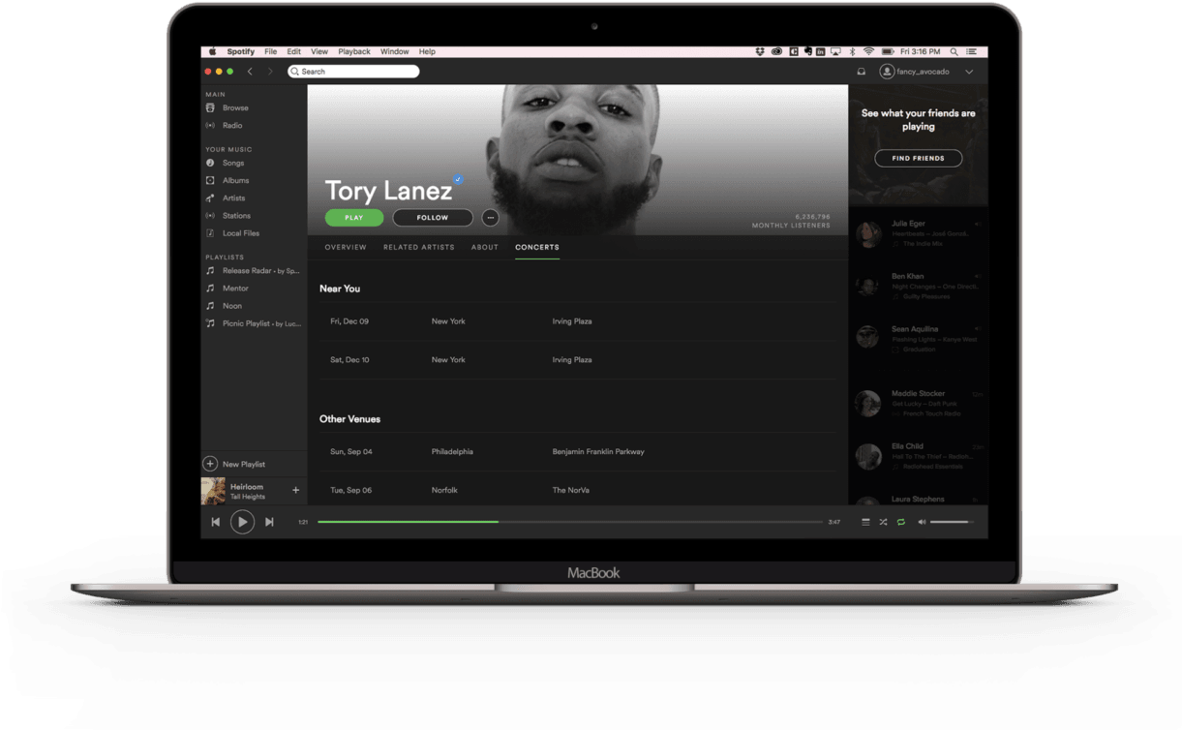1182x730 pixels.
Task: Open the fancy_avocado profile
Action: [x=915, y=72]
